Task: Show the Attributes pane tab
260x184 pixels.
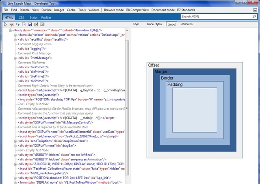Action: [187, 24]
